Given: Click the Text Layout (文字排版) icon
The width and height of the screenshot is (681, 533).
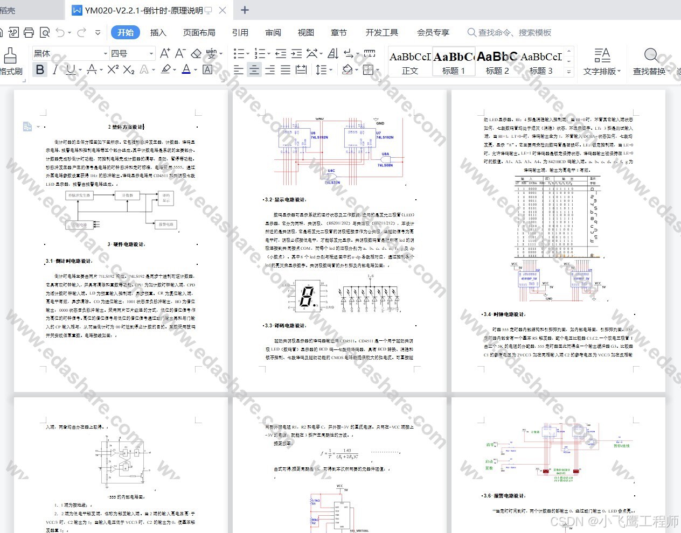Looking at the screenshot, I should (x=602, y=54).
